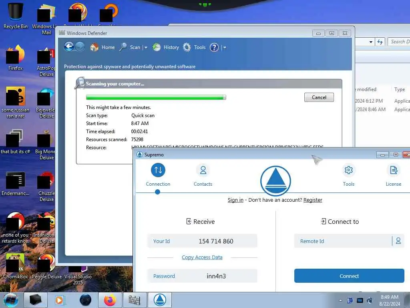This screenshot has height=308, width=410.
Task: Click the Register link
Action: point(313,200)
